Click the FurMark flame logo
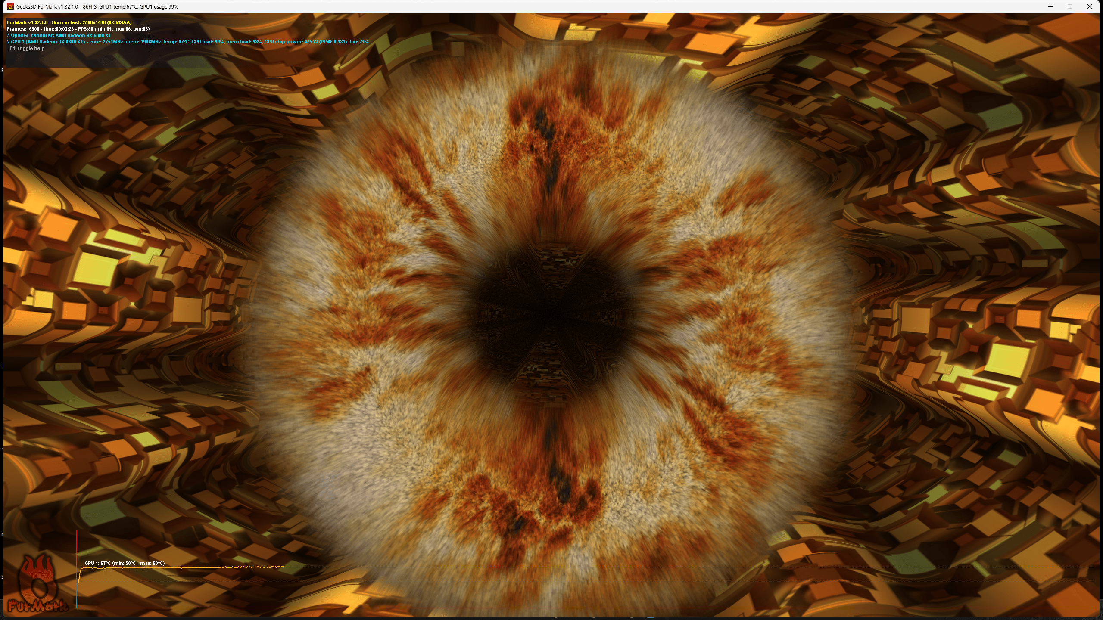 coord(38,583)
